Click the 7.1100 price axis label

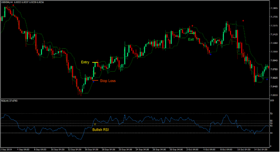tap(274, 52)
